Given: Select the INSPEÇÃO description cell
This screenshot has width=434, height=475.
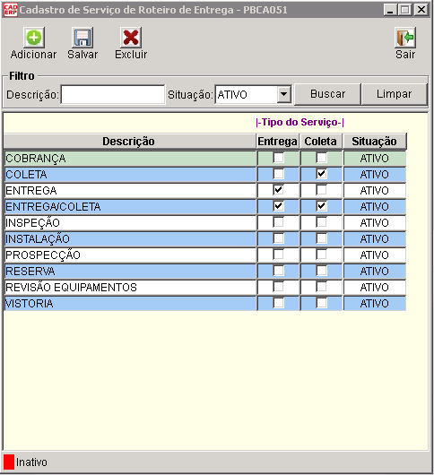Looking at the screenshot, I should click(x=130, y=222).
